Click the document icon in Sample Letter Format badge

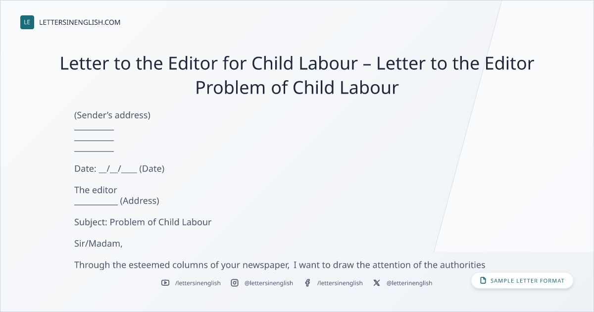pyautogui.click(x=483, y=280)
